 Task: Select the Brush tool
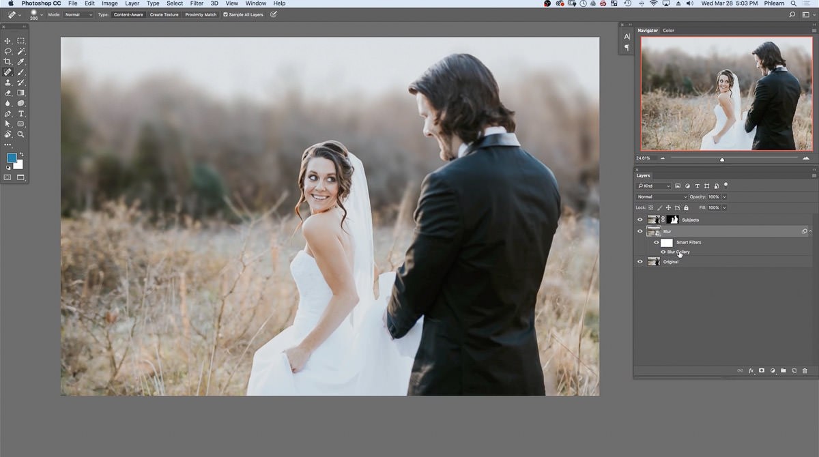tap(21, 72)
